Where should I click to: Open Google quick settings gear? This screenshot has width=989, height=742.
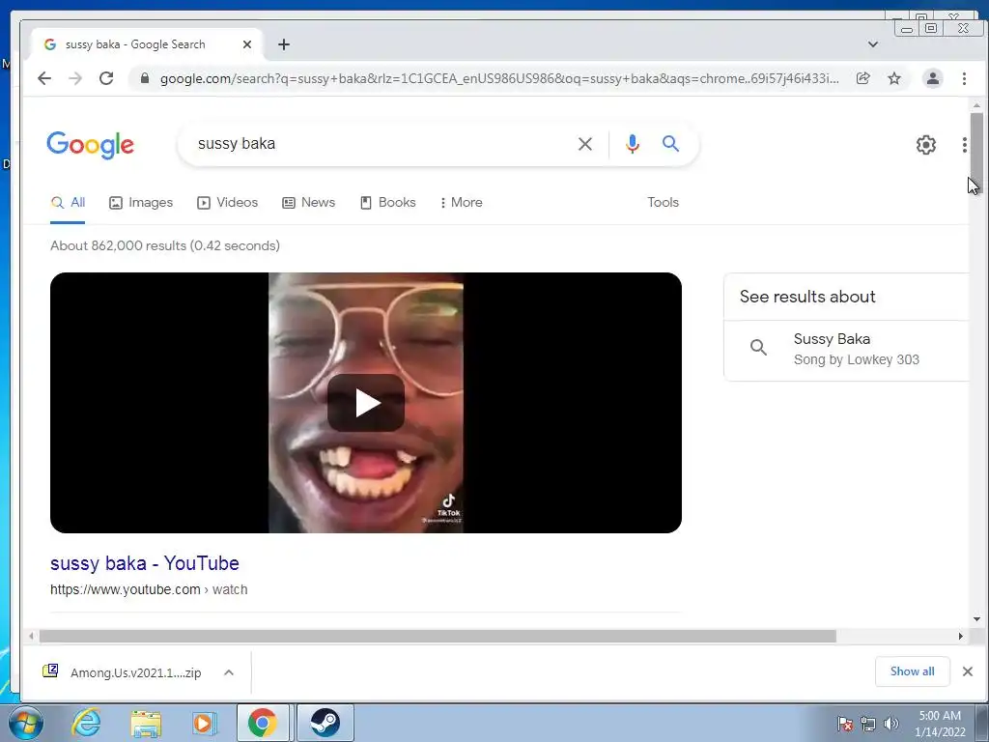[x=926, y=145]
